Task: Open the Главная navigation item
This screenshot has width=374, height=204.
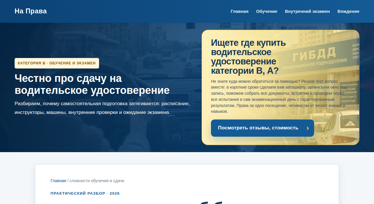Action: (x=240, y=11)
